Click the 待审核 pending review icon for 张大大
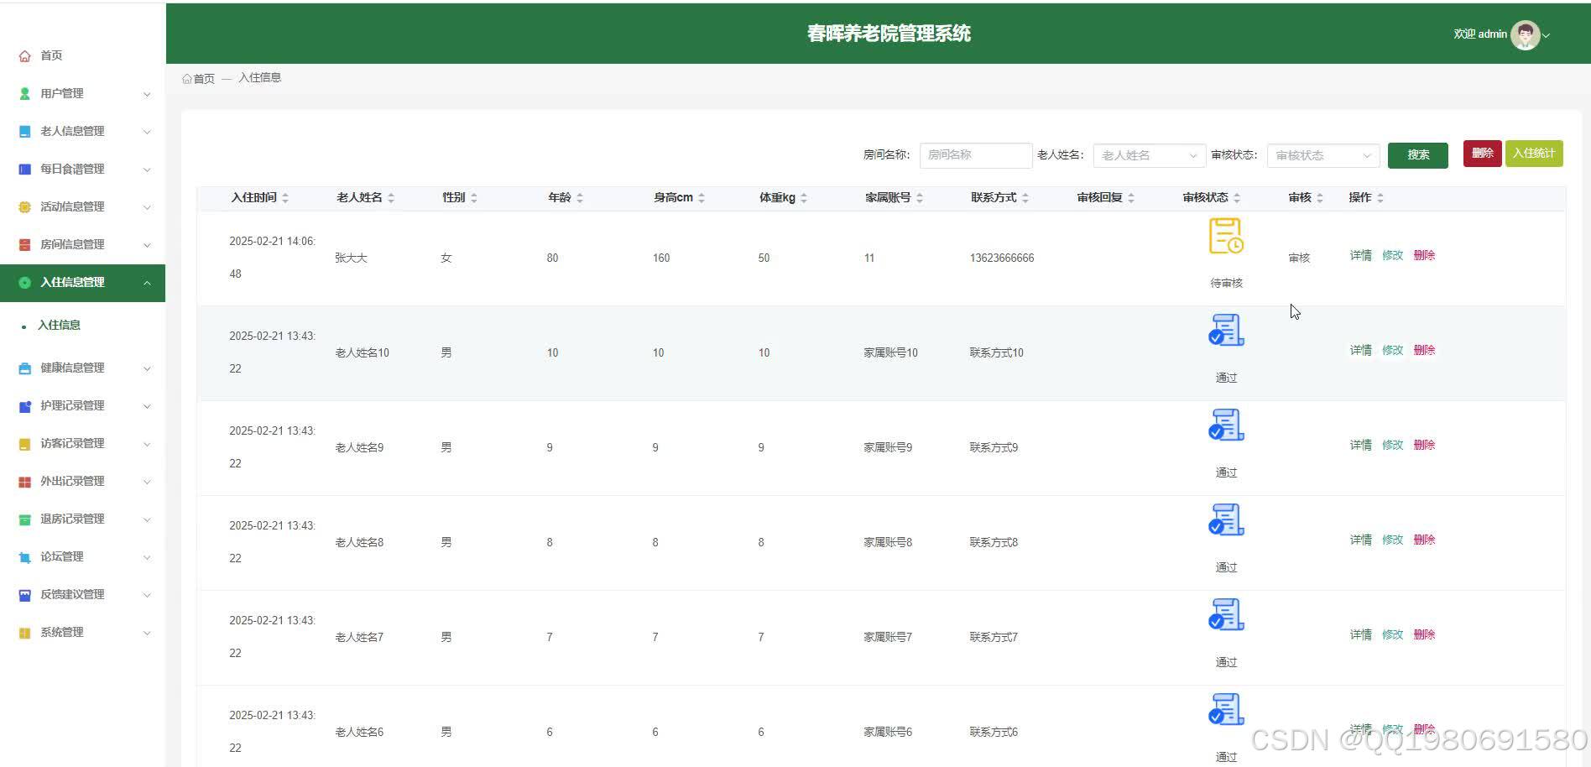This screenshot has height=767, width=1591. [1225, 236]
